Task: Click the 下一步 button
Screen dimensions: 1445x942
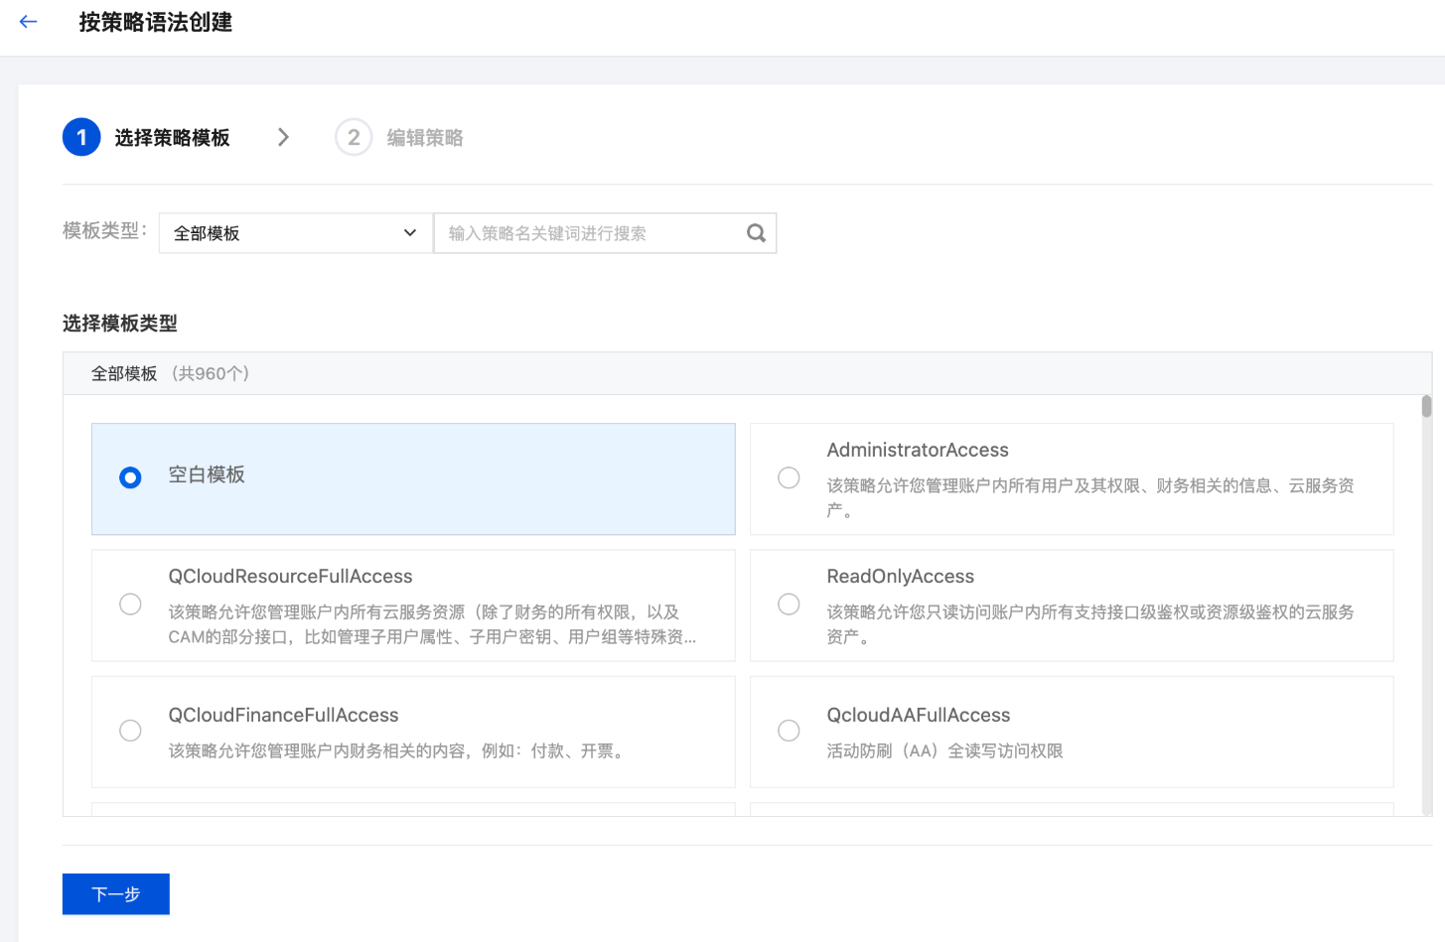Action: click(116, 894)
